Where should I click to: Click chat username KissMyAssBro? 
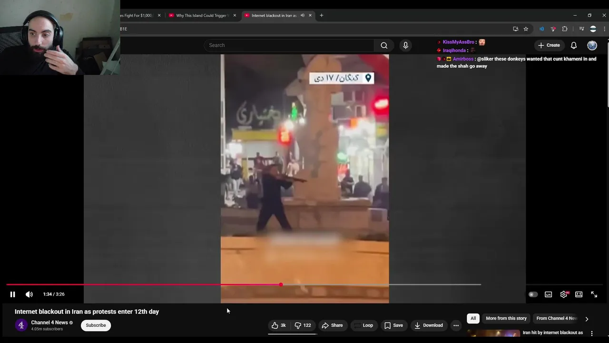[x=458, y=42]
